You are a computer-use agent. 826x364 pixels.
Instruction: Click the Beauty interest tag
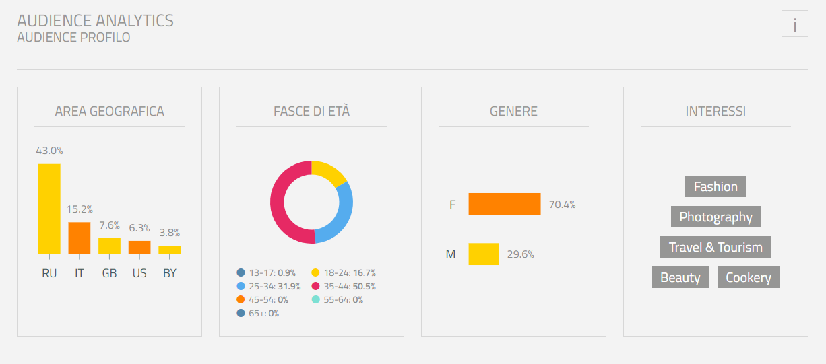pyautogui.click(x=680, y=277)
